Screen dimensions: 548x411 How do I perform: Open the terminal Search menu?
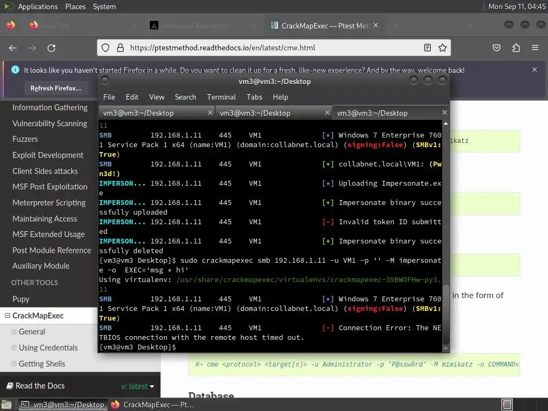(186, 97)
